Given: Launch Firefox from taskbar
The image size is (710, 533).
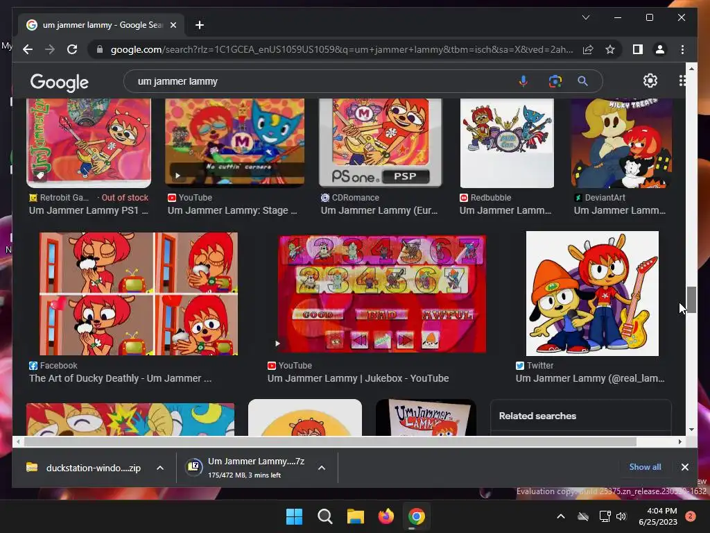Looking at the screenshot, I should click(386, 516).
